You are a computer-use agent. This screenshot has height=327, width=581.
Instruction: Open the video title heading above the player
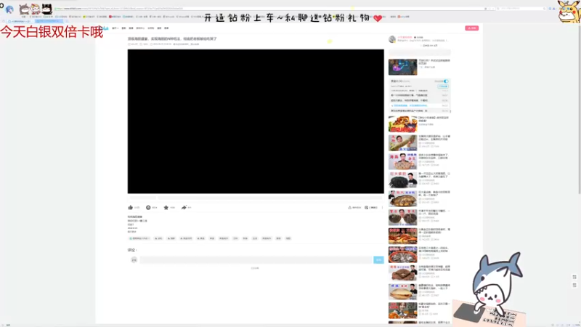172,39
